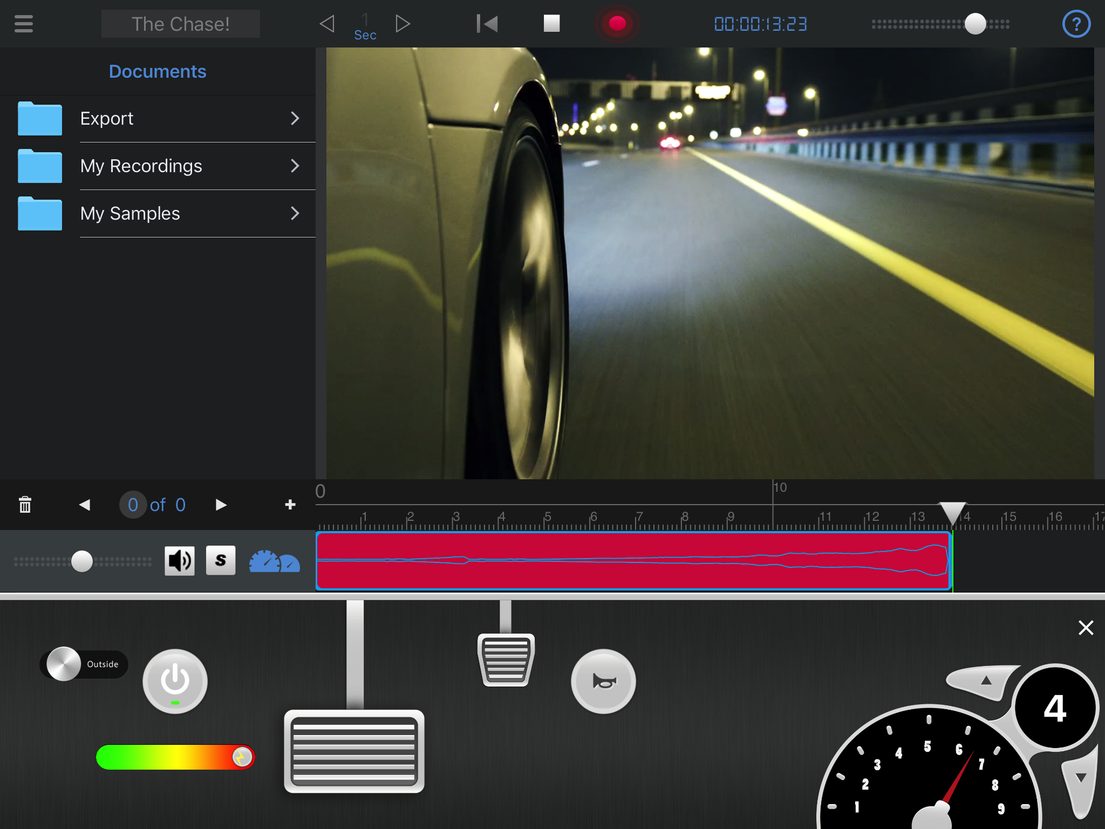The width and height of the screenshot is (1105, 829).
Task: Open the My Recordings folder
Action: pyautogui.click(x=158, y=166)
